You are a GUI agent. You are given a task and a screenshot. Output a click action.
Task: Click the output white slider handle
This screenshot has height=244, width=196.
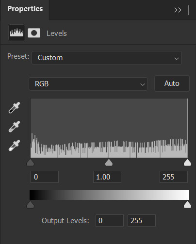point(187,205)
